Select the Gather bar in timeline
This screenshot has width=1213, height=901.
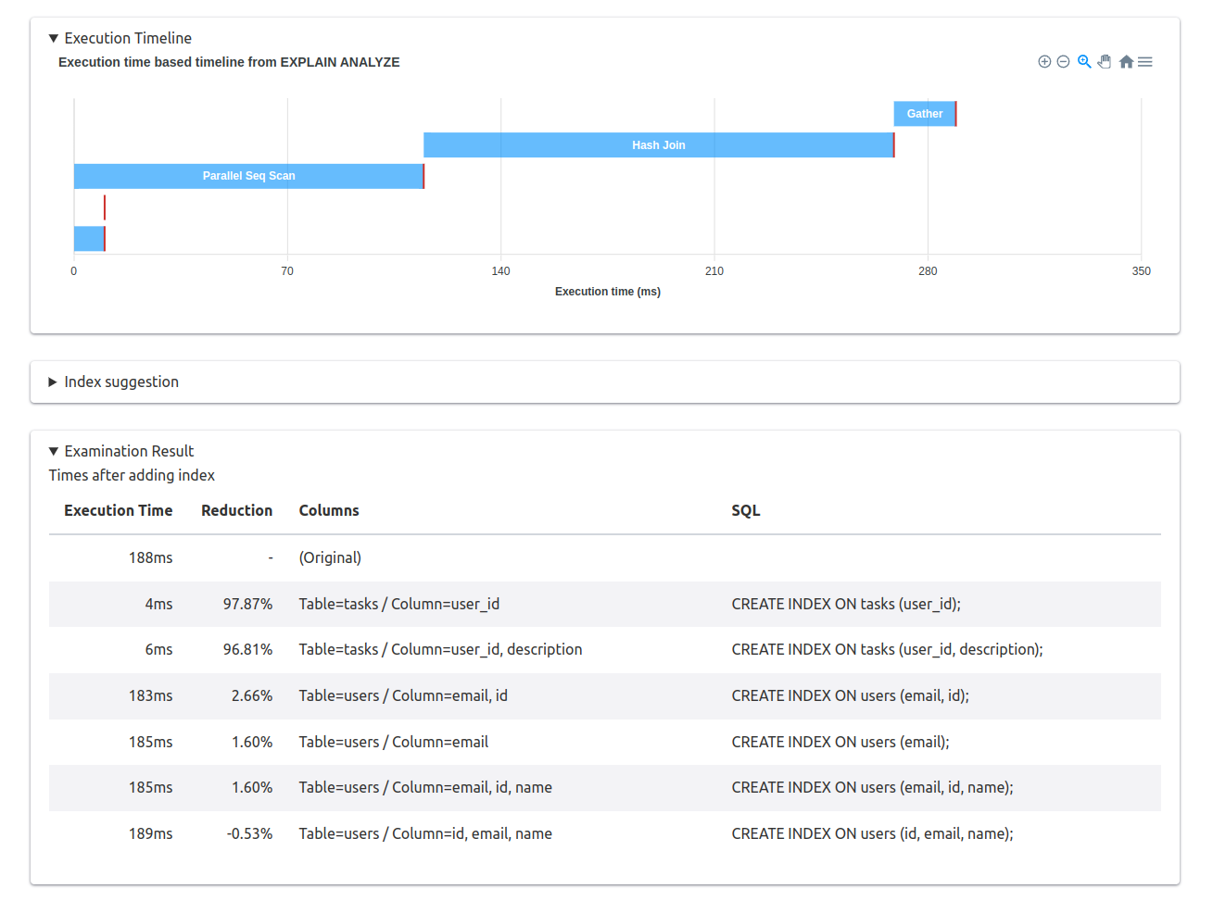(925, 114)
